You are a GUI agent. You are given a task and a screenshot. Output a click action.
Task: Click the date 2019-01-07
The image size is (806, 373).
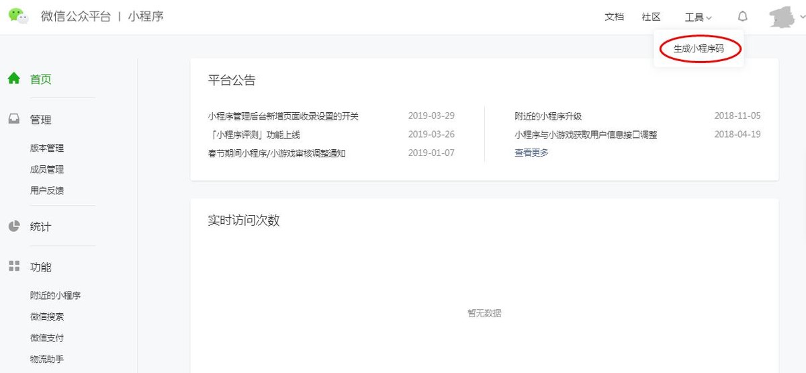[x=431, y=153]
